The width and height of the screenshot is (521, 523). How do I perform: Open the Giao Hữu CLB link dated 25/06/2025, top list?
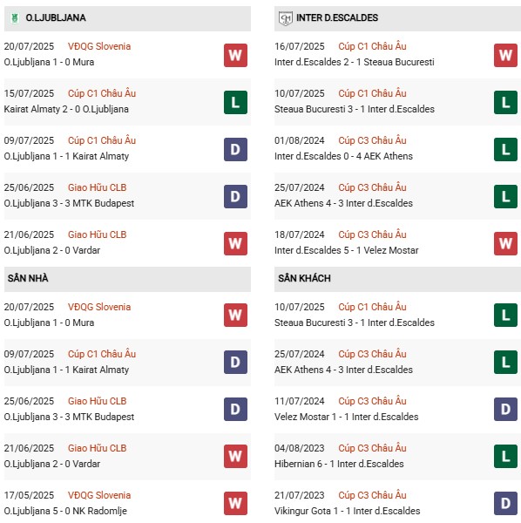point(98,187)
